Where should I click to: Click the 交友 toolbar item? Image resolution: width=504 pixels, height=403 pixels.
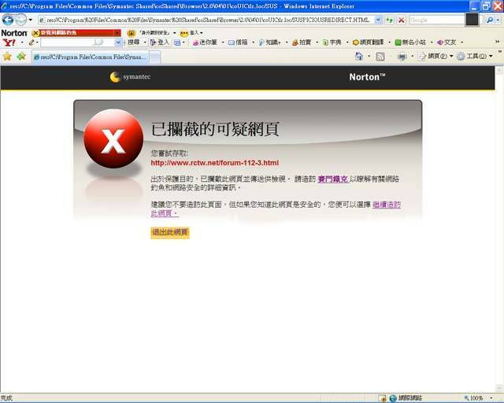coord(447,42)
